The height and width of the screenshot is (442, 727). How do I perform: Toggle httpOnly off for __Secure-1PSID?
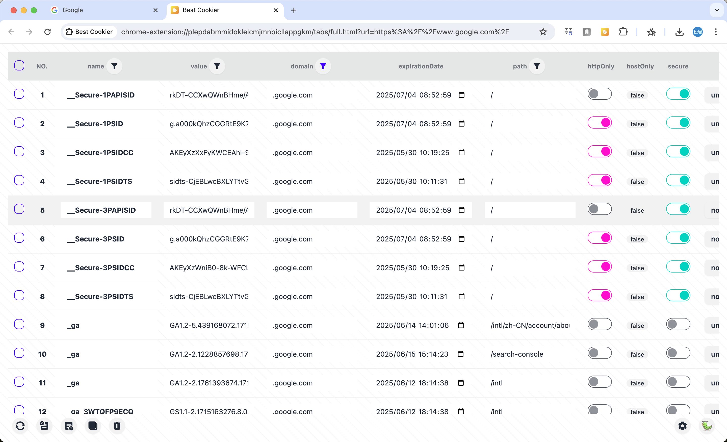click(x=600, y=122)
